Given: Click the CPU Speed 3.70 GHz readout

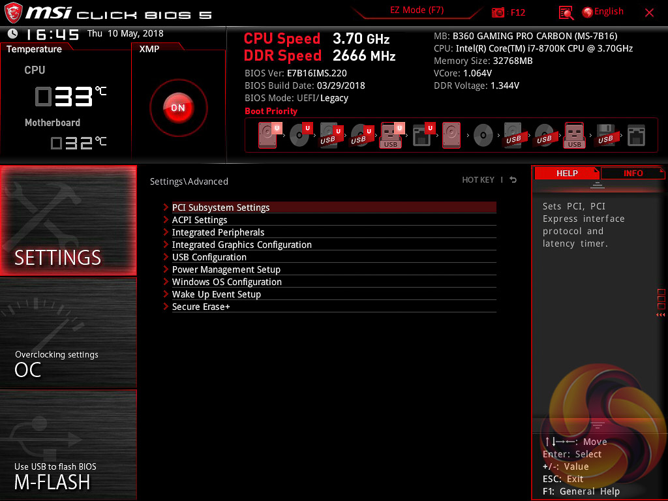Looking at the screenshot, I should (316, 38).
